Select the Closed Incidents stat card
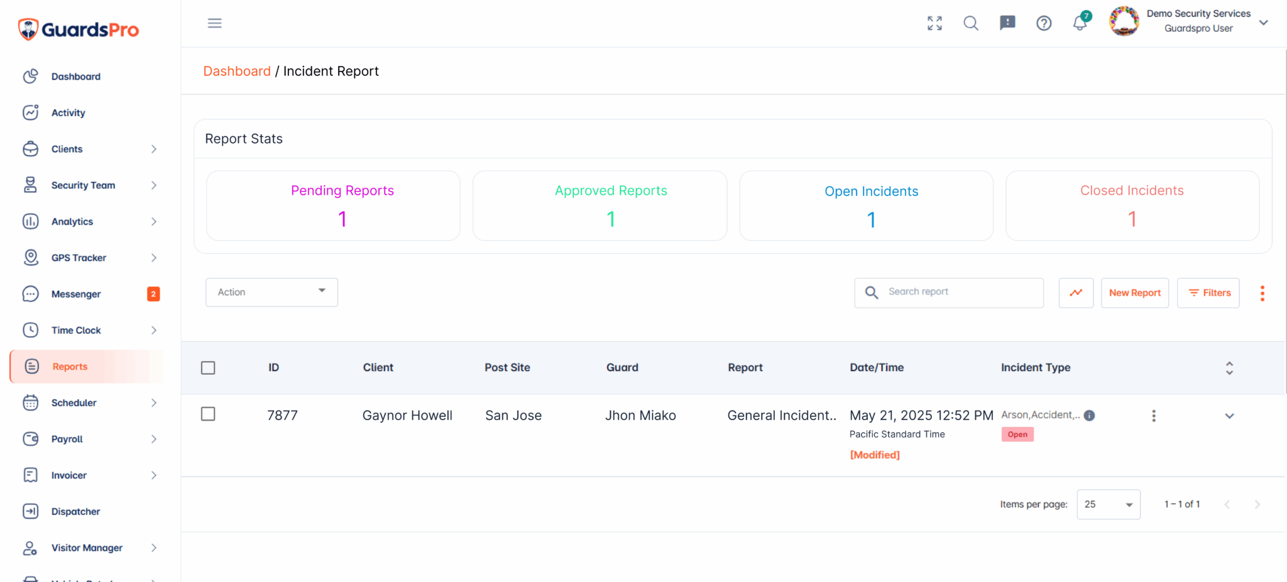1287x582 pixels. click(x=1132, y=206)
